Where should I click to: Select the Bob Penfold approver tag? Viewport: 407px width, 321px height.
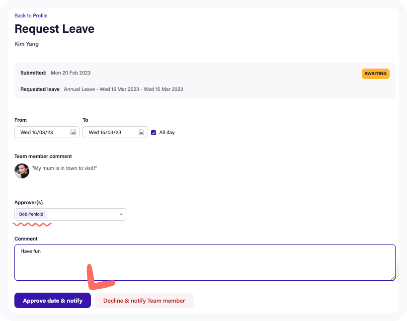(31, 214)
